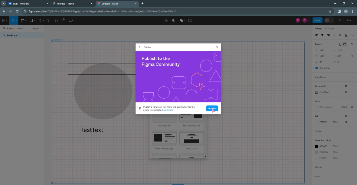The image size is (357, 185).
Task: Click the Align top icon
Action: [x=334, y=35]
